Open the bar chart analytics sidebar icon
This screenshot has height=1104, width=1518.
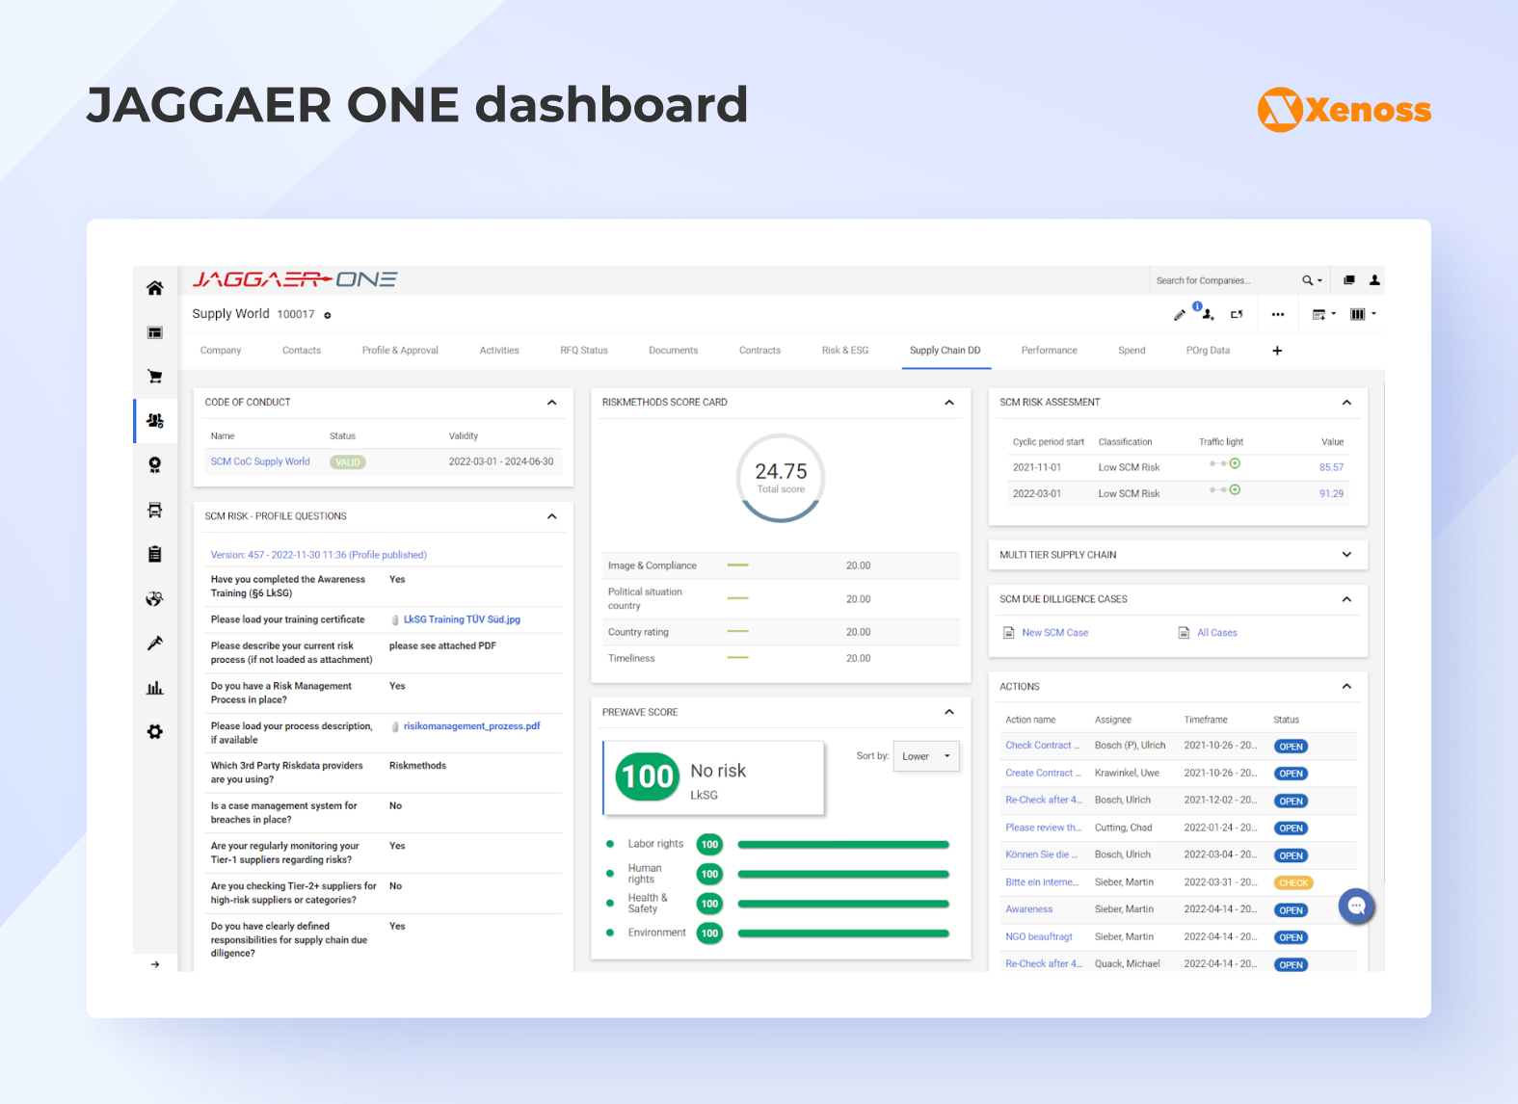pos(154,688)
